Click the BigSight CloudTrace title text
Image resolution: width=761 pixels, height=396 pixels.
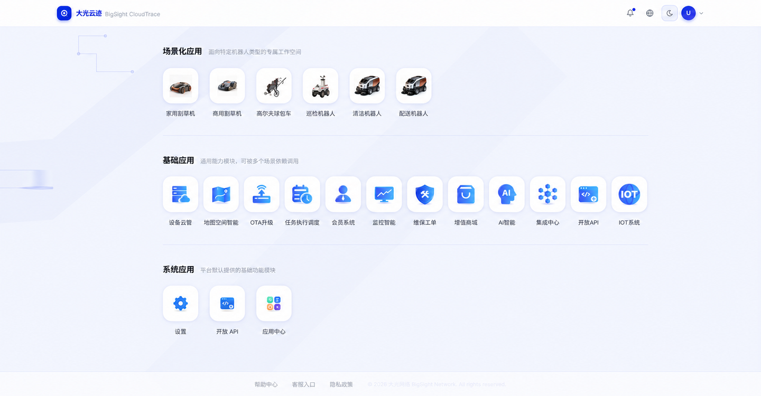(133, 14)
